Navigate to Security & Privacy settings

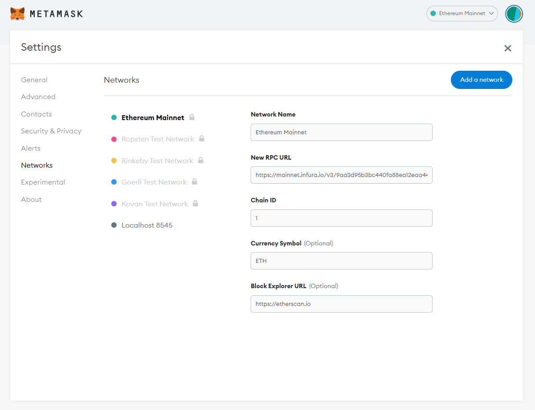51,131
